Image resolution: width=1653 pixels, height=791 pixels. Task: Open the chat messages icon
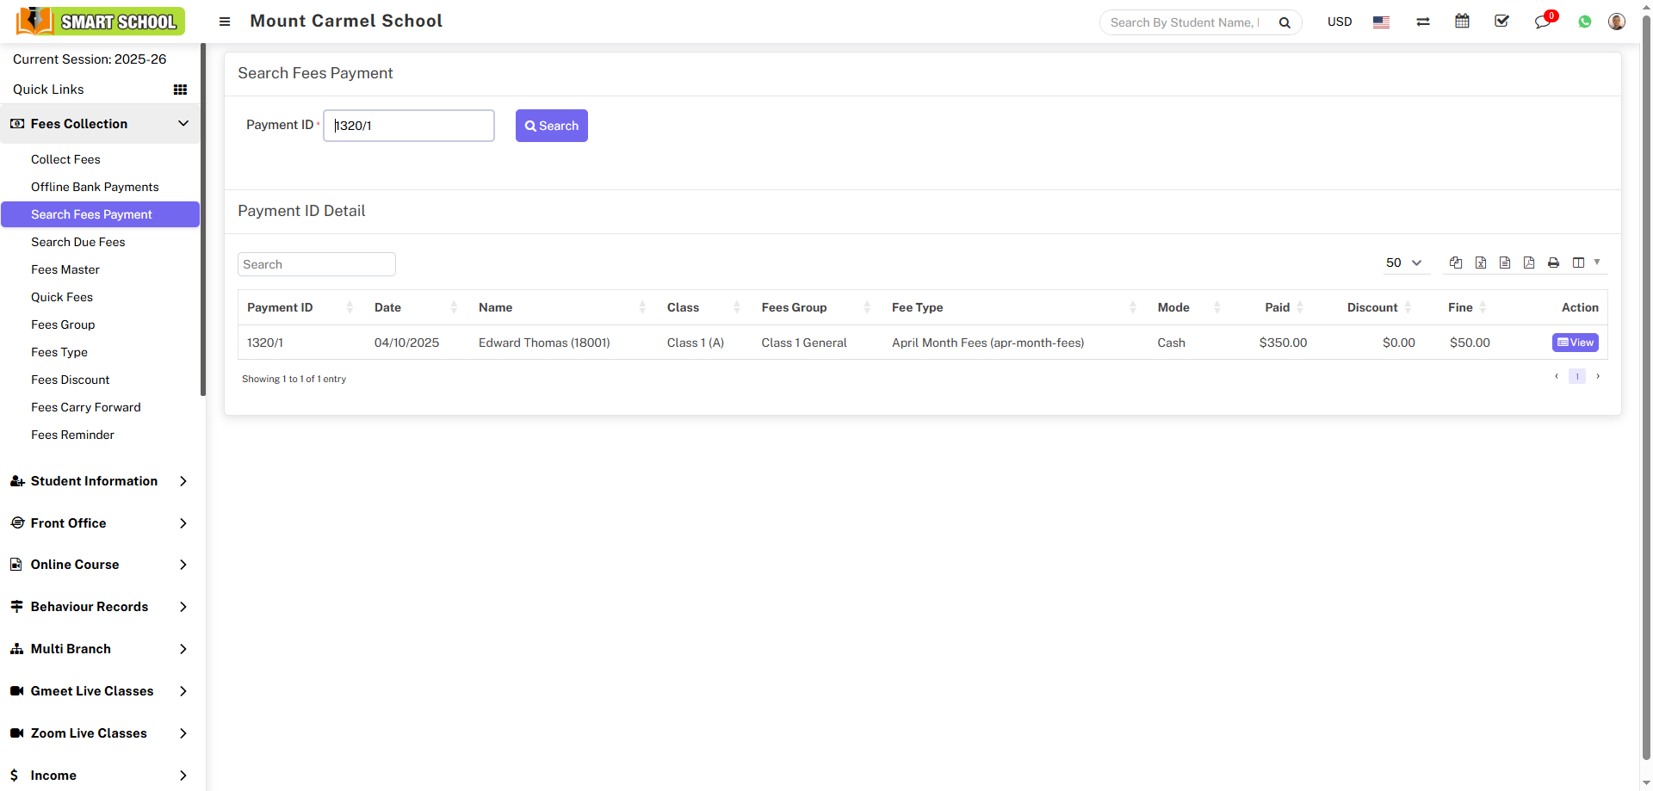1542,22
